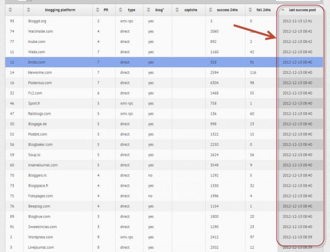This screenshot has height=252, width=330.
Task: Click success count 3548 for Insanejournal.com
Action: click(214, 165)
